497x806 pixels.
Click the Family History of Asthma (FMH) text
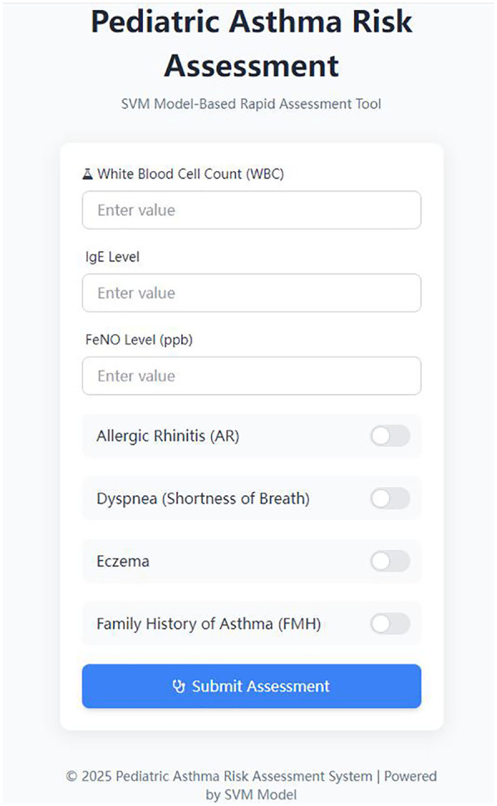[x=209, y=624]
